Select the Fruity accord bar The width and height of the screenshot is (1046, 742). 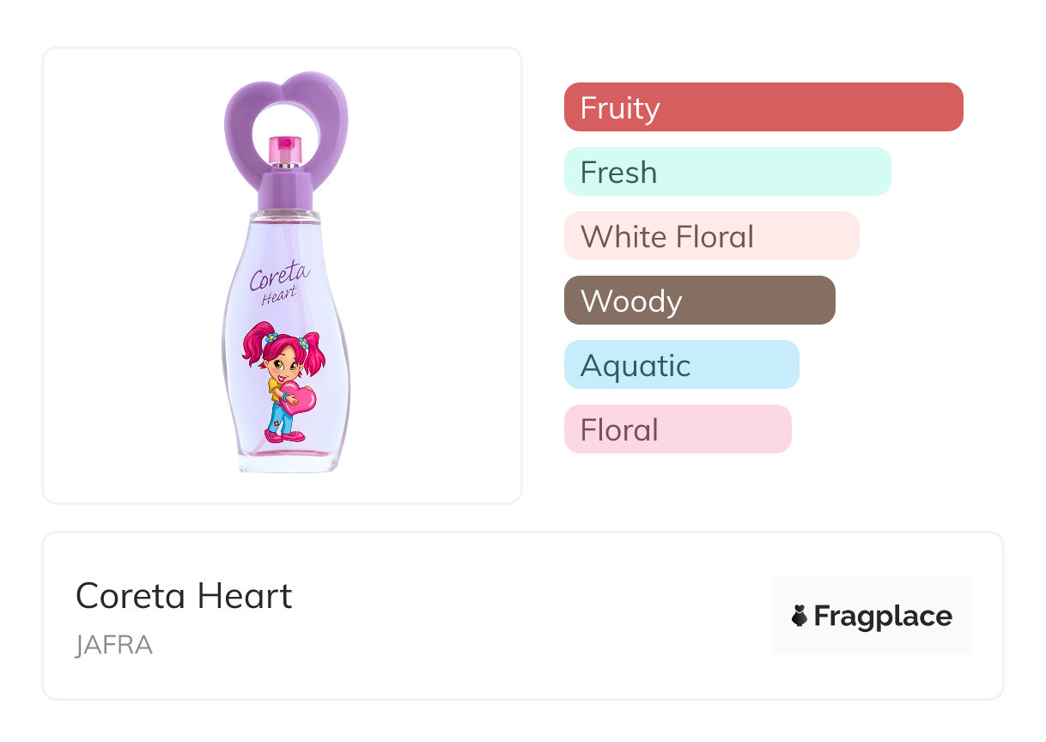click(x=763, y=107)
